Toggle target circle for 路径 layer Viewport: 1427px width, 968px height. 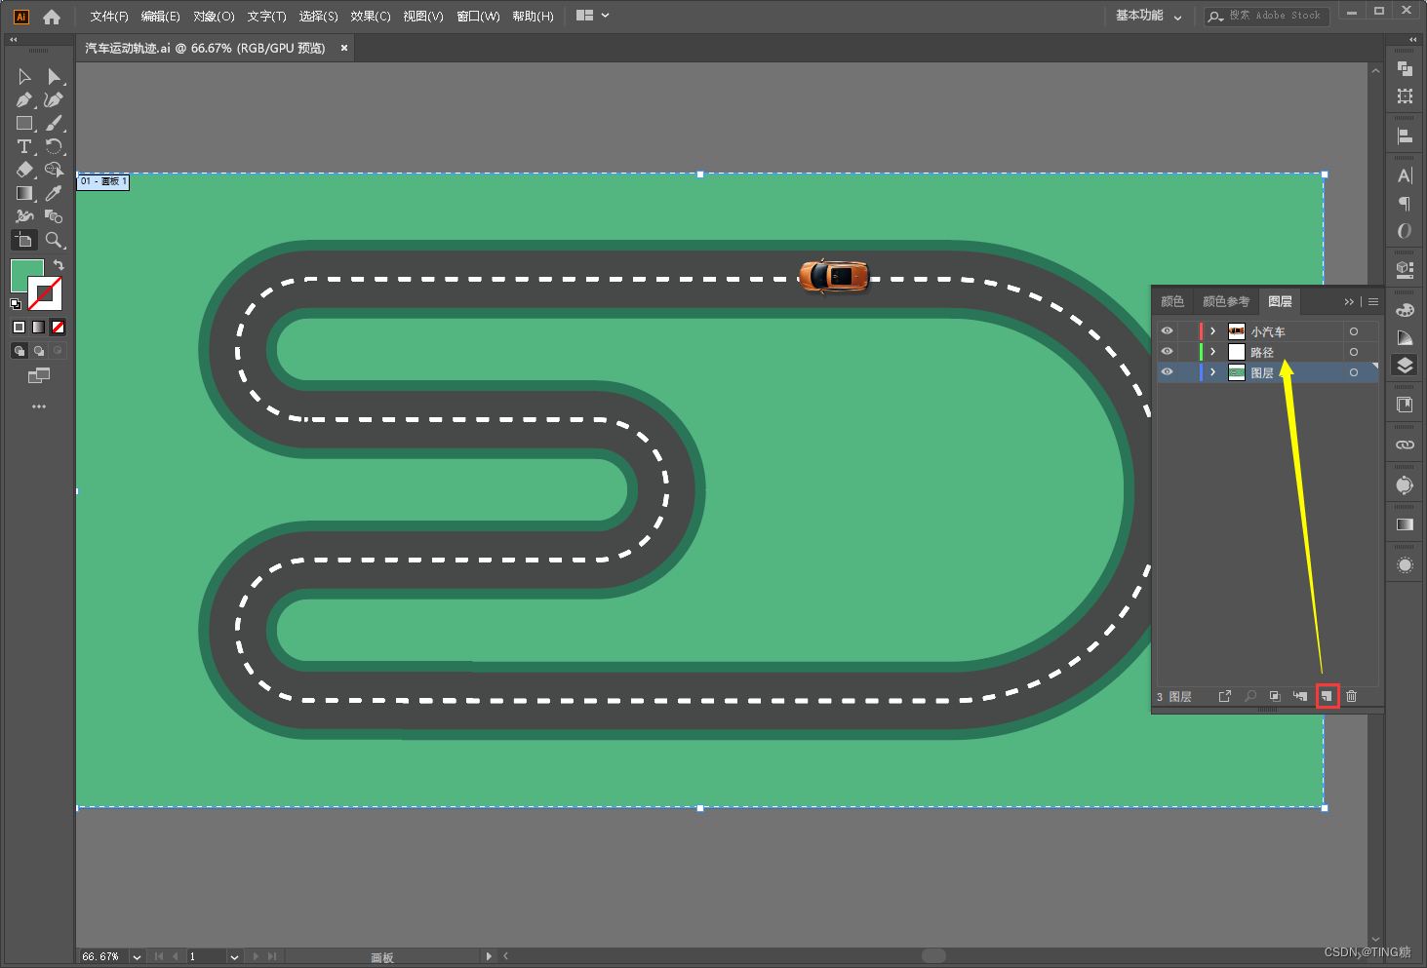pyautogui.click(x=1354, y=352)
